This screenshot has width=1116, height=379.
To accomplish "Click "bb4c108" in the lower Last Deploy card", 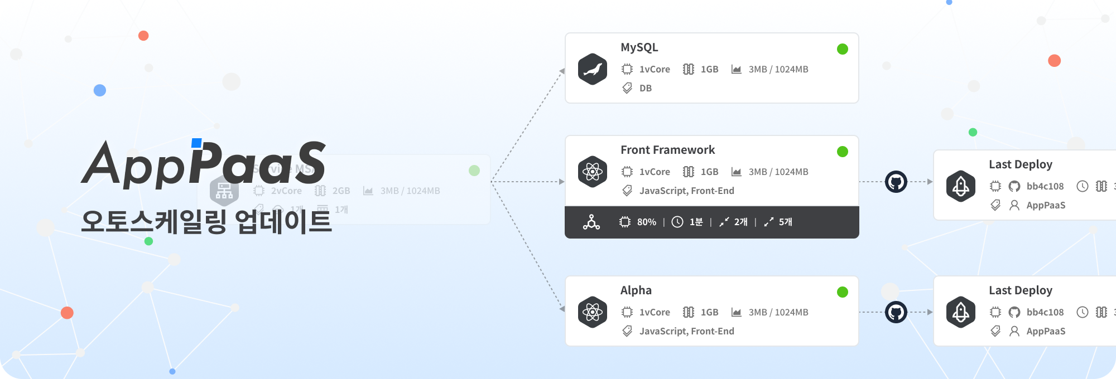I will click(x=1045, y=312).
